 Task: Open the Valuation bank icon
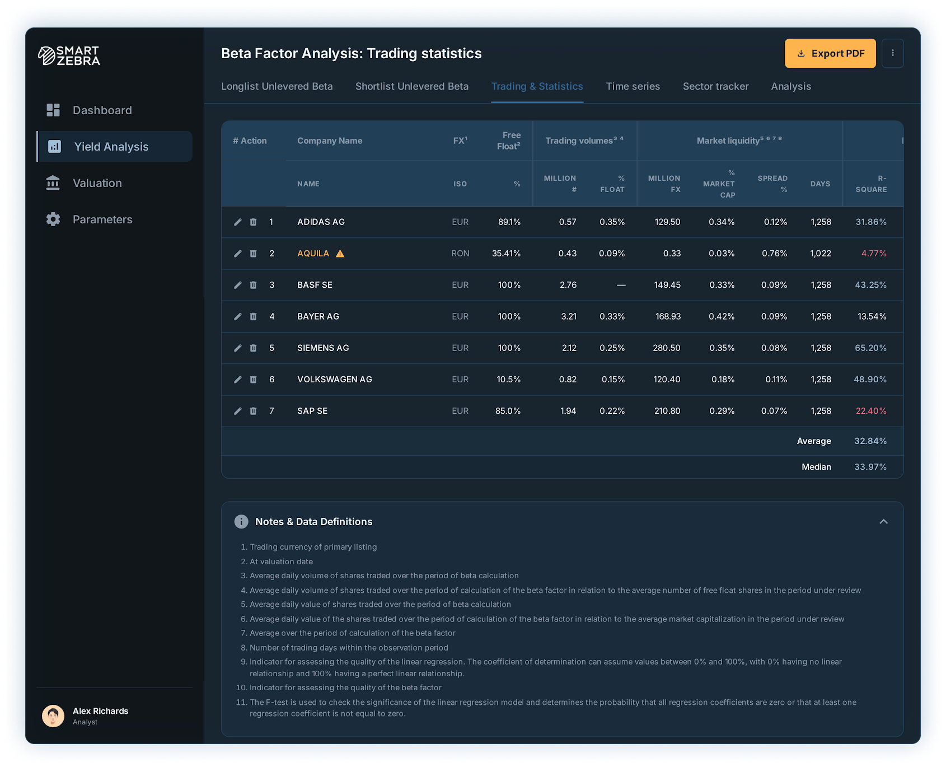[53, 183]
